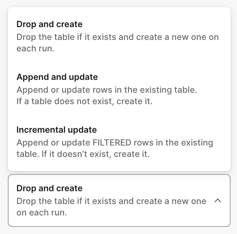Pick the "Incremental update" option

tap(56, 130)
